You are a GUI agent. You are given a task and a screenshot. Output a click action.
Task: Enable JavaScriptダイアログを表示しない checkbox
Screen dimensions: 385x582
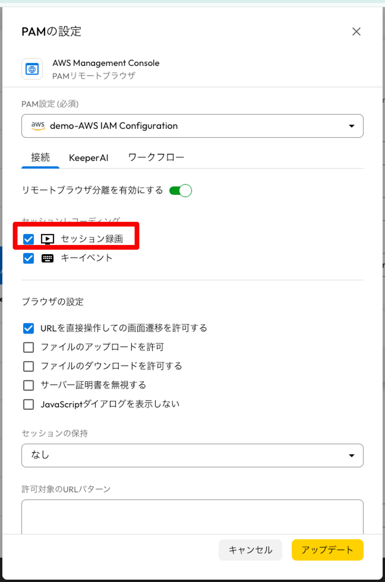[28, 404]
